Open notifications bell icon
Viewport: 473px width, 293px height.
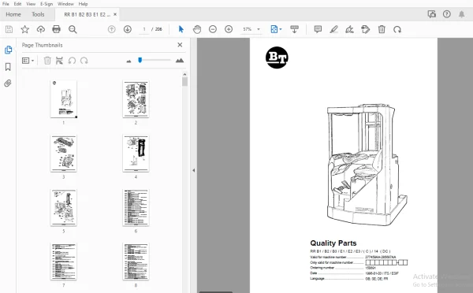[461, 14]
